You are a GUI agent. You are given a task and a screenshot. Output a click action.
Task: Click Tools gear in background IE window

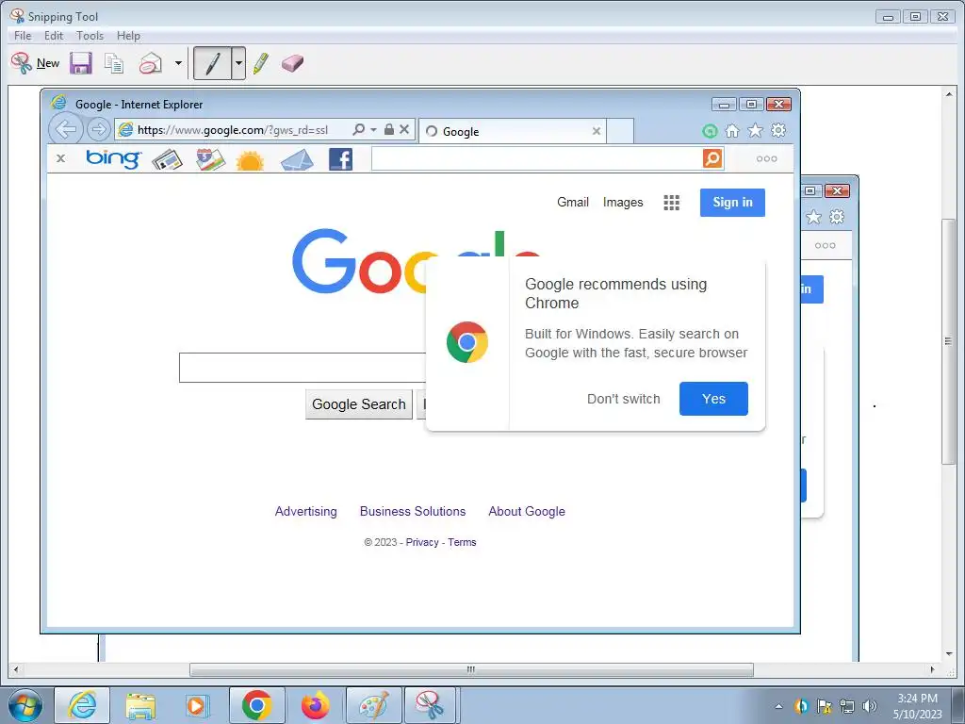tap(837, 217)
